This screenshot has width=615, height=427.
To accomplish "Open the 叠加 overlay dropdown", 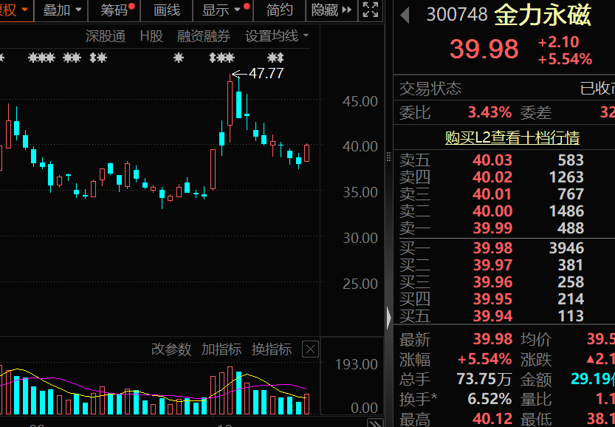I will 61,10.
